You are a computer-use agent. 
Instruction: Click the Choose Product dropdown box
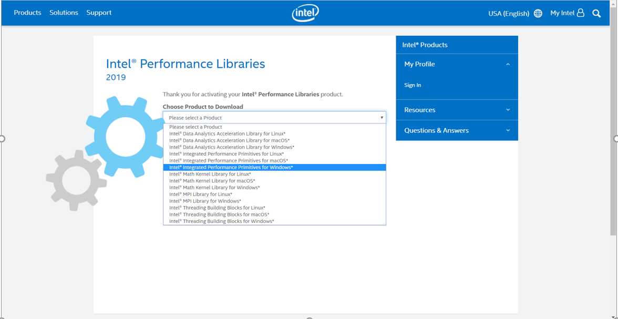coord(274,118)
